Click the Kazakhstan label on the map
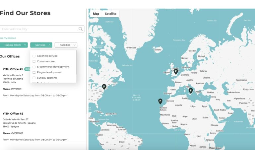The width and height of the screenshot is (255, 150). [x=241, y=80]
